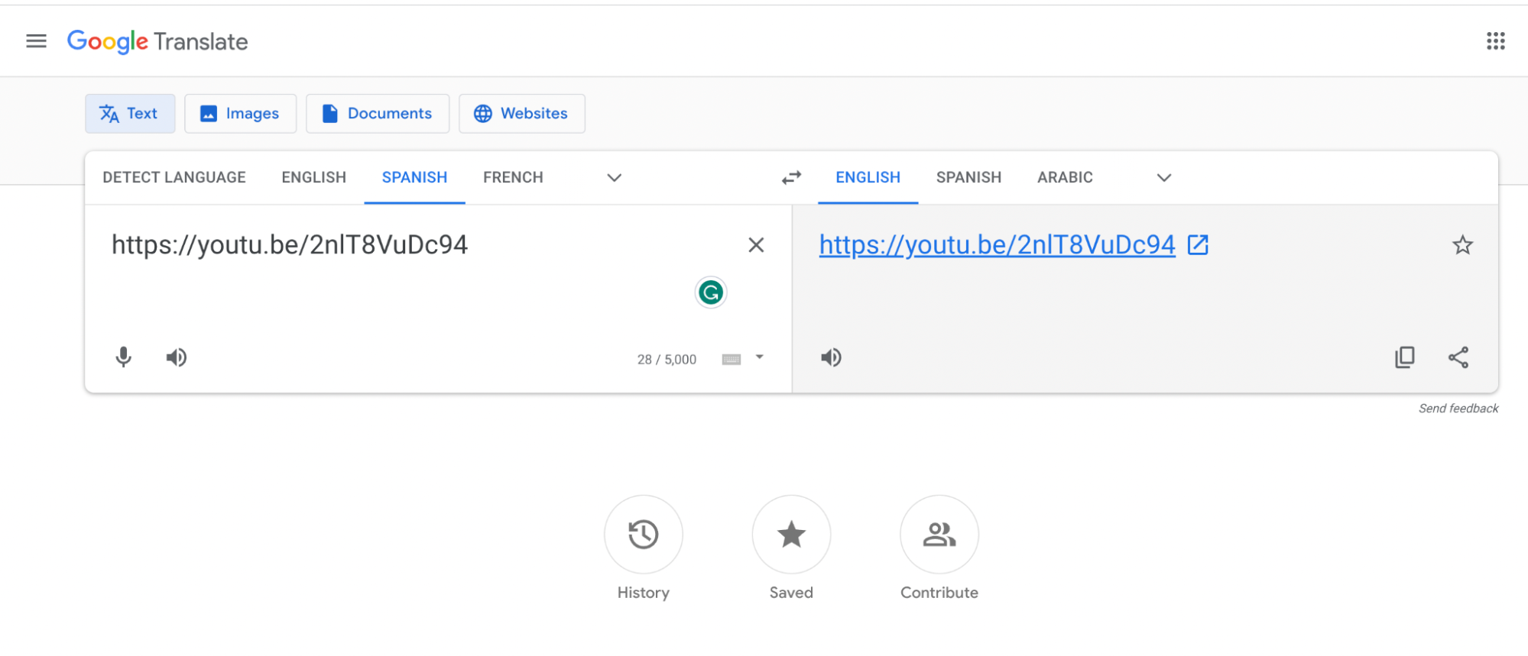Click the open-in-new-tab link icon
Image resolution: width=1528 pixels, height=656 pixels.
(1198, 245)
